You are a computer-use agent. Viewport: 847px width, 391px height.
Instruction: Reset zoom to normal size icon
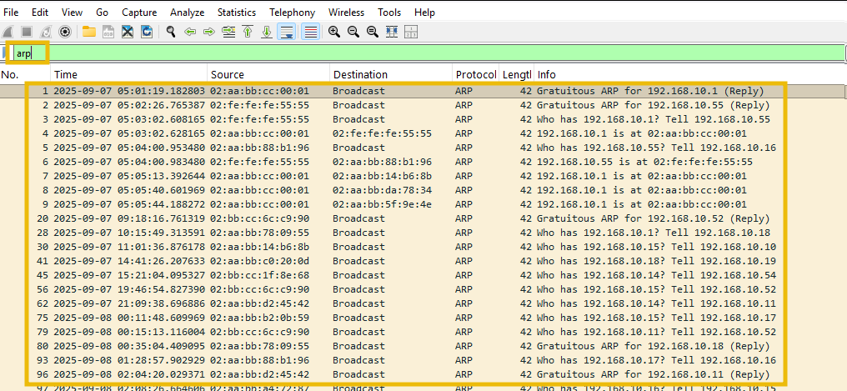tap(372, 32)
